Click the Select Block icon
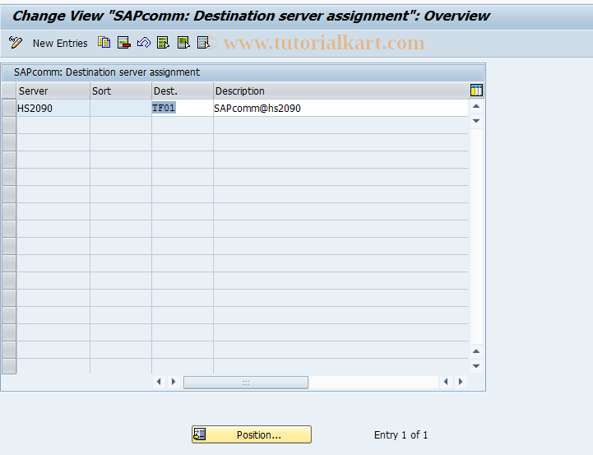This screenshot has width=593, height=455. coord(183,42)
